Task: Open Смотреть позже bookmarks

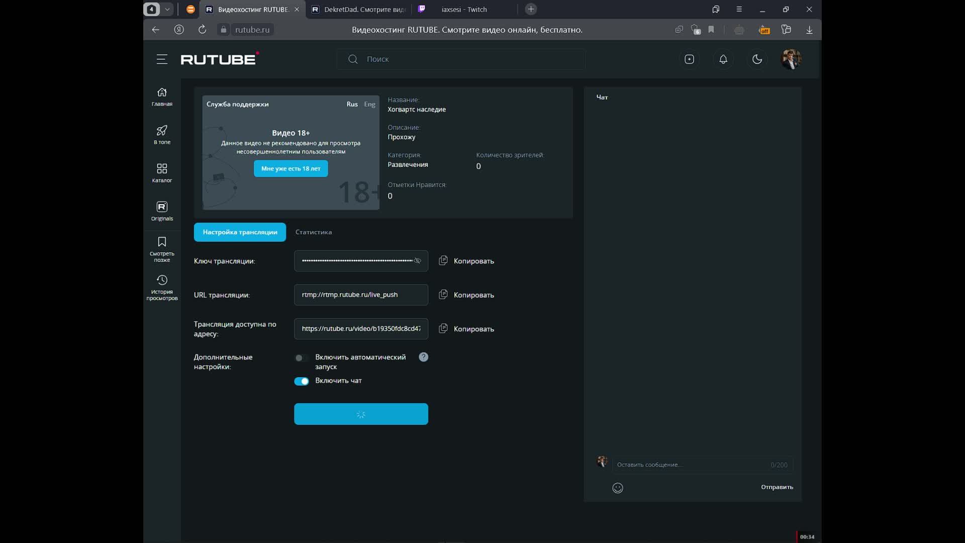Action: (x=162, y=249)
